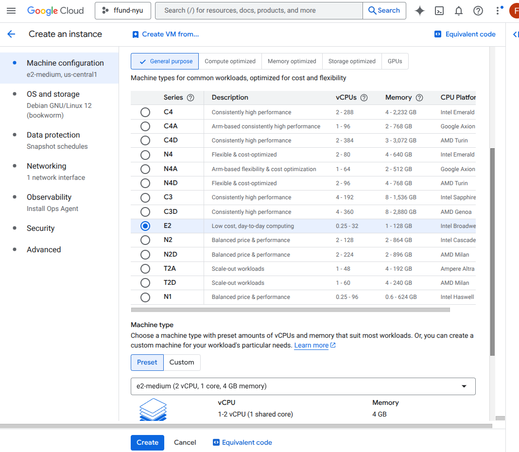Click the back arrow beside Create an instance
Screen dimensions: 519x452
pos(11,34)
